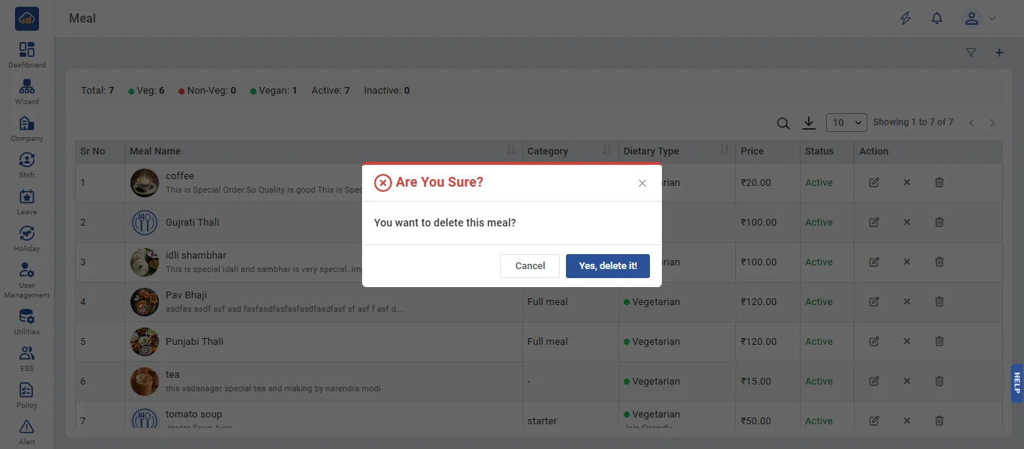Open ESS sidebar item

[x=27, y=359]
